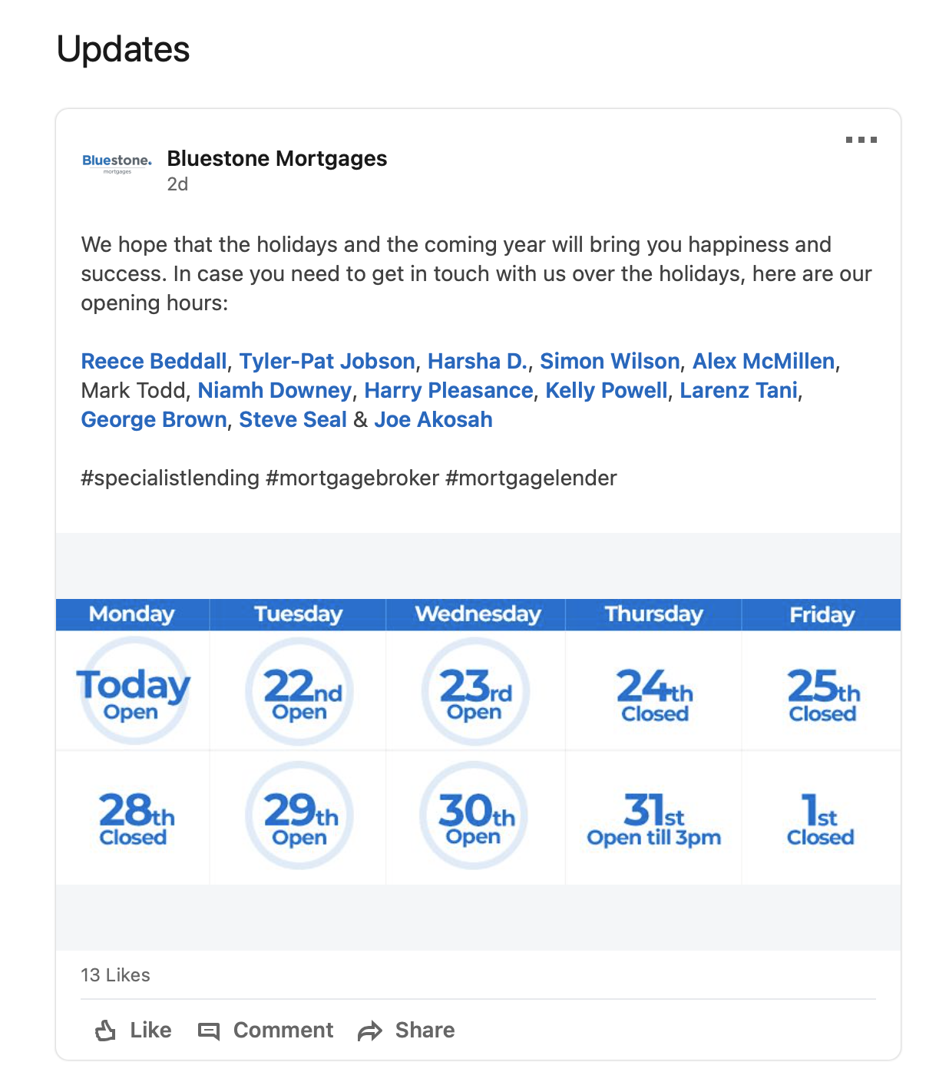Visit Harsha D.'s profile
This screenshot has height=1072, width=949.
(478, 361)
